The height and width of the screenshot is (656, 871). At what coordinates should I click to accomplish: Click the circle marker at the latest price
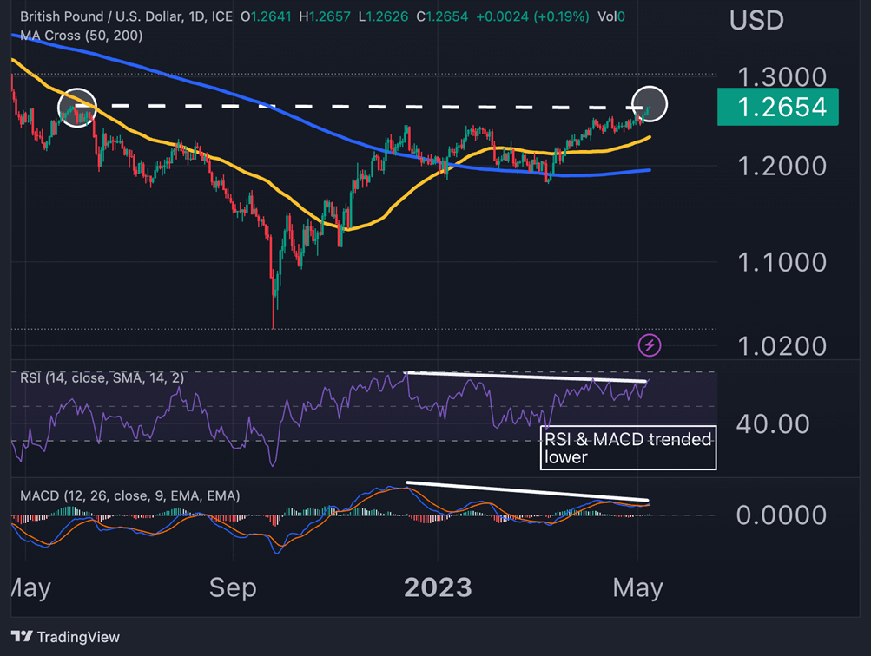[650, 104]
